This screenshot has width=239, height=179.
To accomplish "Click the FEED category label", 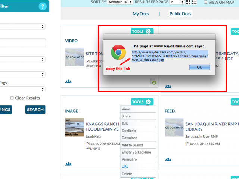I will [x=170, y=111].
